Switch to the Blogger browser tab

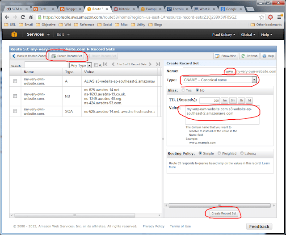[x=71, y=9]
